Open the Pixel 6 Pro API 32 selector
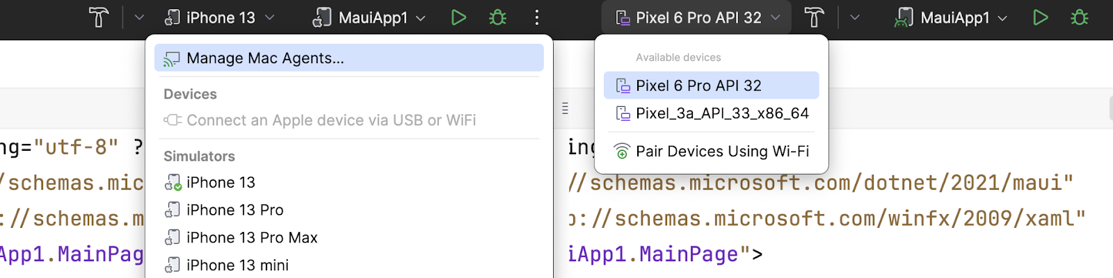This screenshot has height=278, width=1113. [697, 17]
